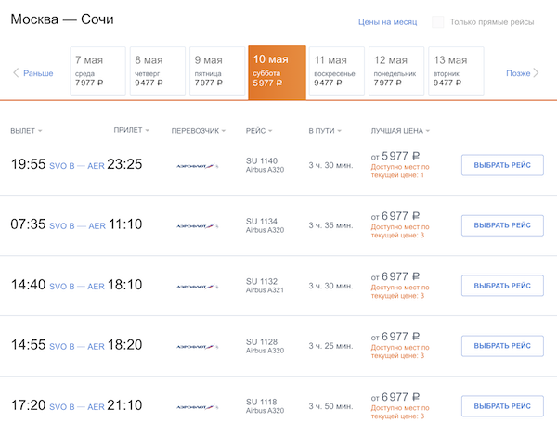
Task: Click the left arrow next to Раньше
Action: click(16, 73)
